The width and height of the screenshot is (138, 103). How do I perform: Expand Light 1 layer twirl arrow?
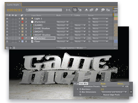19,19
